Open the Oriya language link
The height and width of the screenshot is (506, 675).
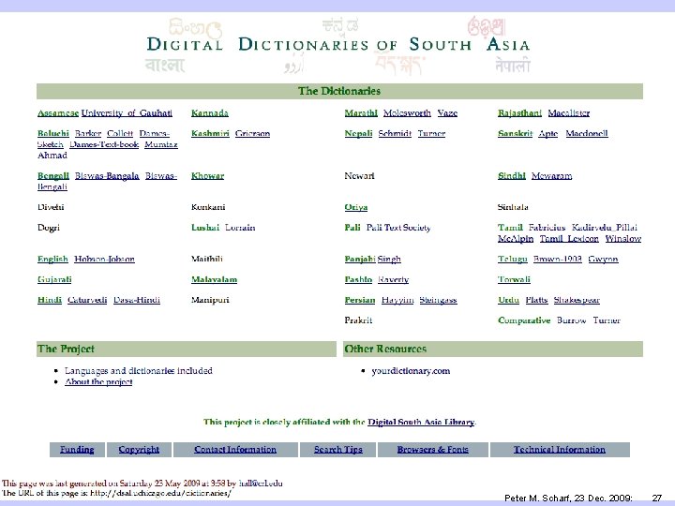356,207
